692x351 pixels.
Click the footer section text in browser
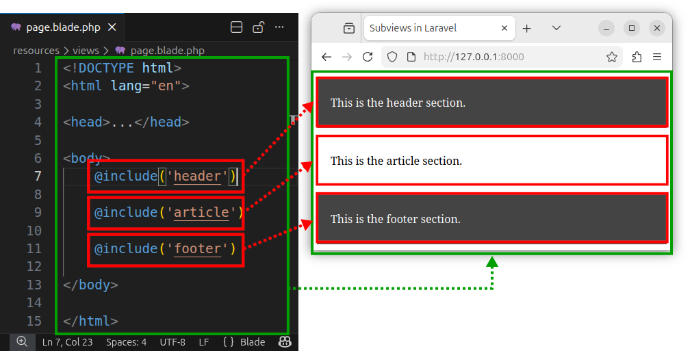point(396,219)
